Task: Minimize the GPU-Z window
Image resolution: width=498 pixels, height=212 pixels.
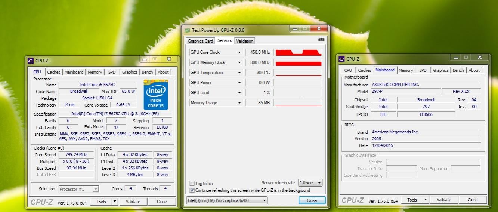Action: click(x=295, y=29)
